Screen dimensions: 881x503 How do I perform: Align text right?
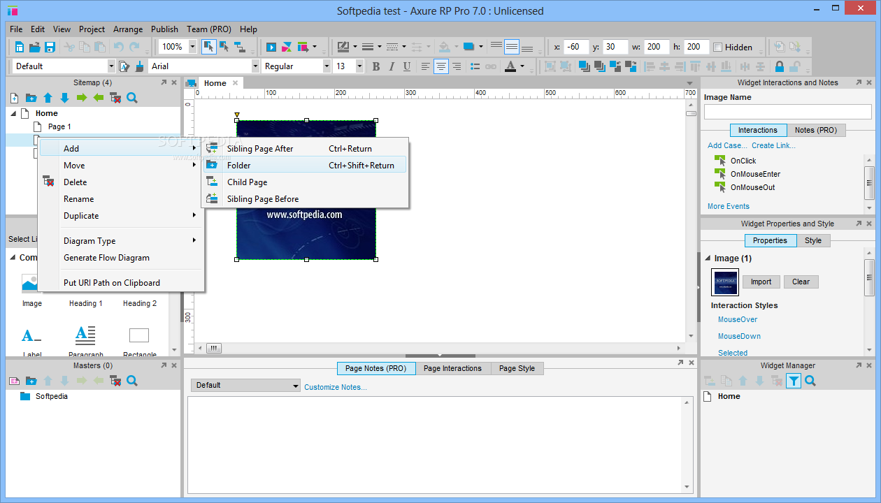457,66
